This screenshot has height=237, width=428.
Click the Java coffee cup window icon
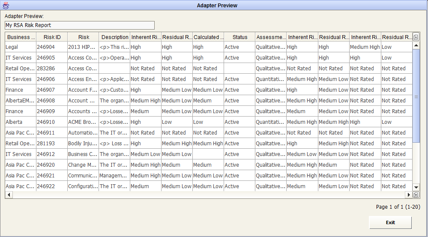[x=6, y=5]
